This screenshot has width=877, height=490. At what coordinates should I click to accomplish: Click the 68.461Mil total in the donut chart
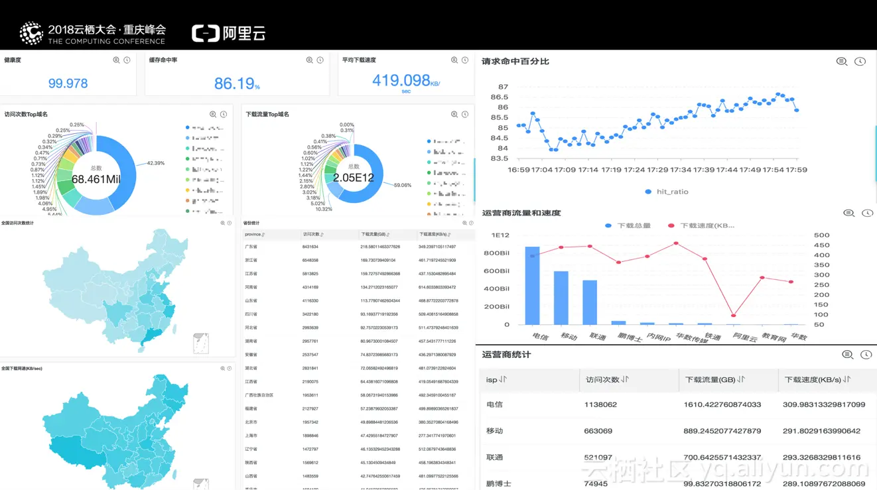click(x=96, y=179)
